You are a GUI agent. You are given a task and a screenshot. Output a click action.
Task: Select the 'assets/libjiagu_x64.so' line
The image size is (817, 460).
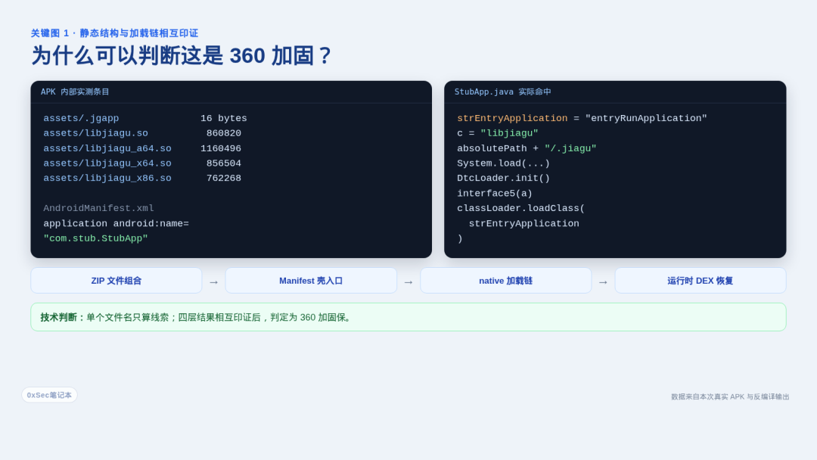[107, 163]
